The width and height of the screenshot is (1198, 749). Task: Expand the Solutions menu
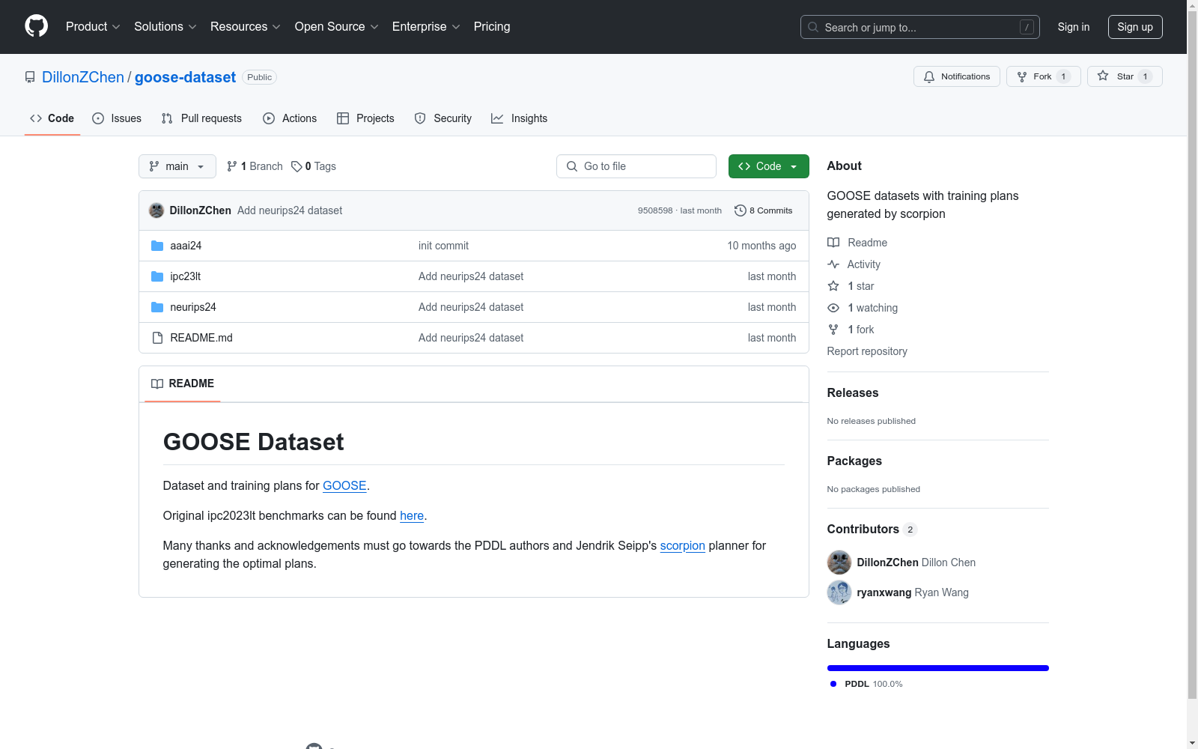point(165,26)
